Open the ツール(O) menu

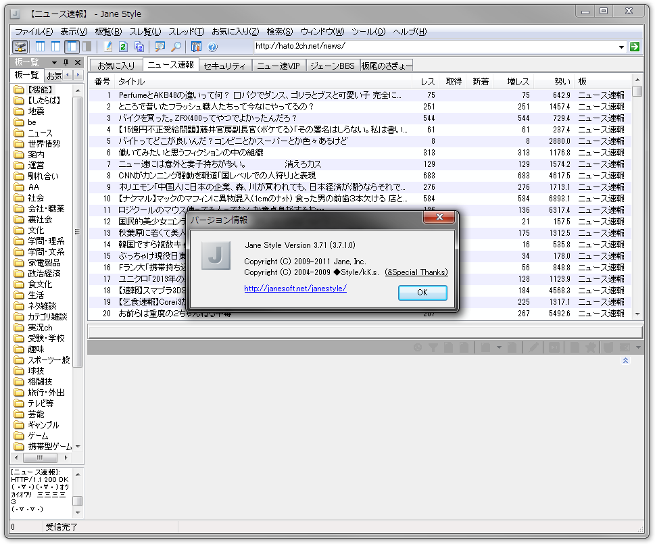click(368, 32)
